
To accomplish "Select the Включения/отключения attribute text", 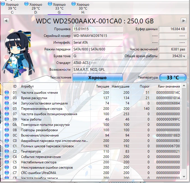I will tap(40, 135).
